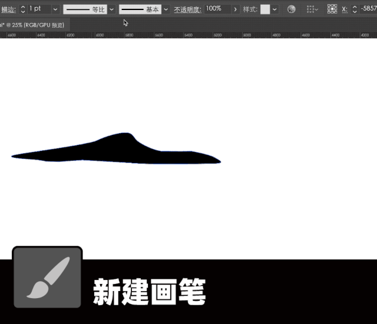This screenshot has width=377, height=324.
Task: Expand the opacity slider arrow
Action: point(236,9)
